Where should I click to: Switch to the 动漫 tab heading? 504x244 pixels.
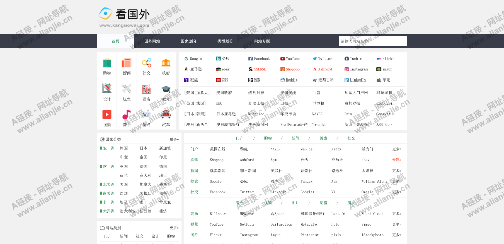[324, 203]
